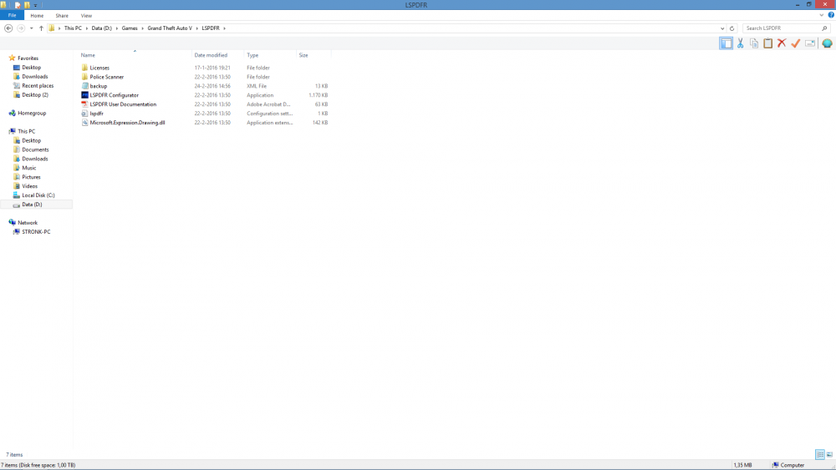Click into the Search LSPDFR field

pyautogui.click(x=781, y=28)
